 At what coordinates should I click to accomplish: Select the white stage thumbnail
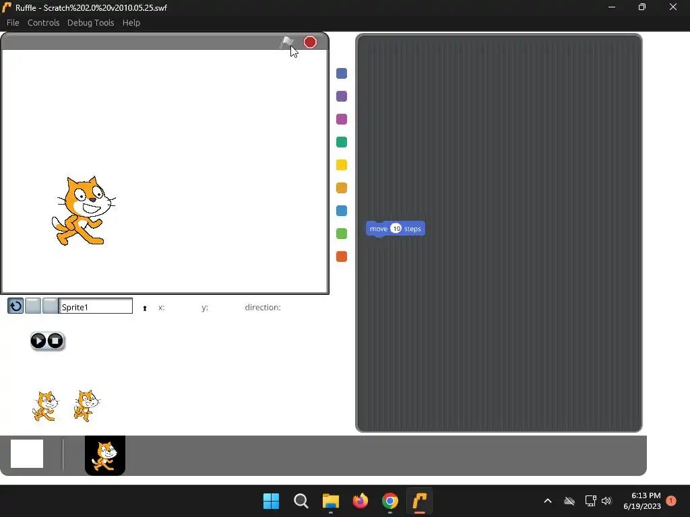tap(27, 454)
